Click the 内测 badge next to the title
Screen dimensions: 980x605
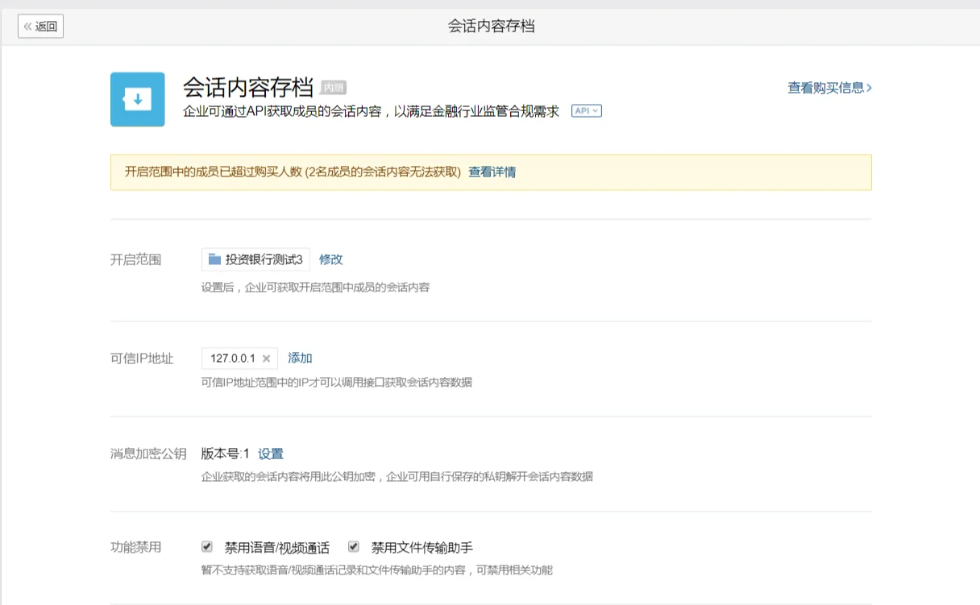click(333, 87)
